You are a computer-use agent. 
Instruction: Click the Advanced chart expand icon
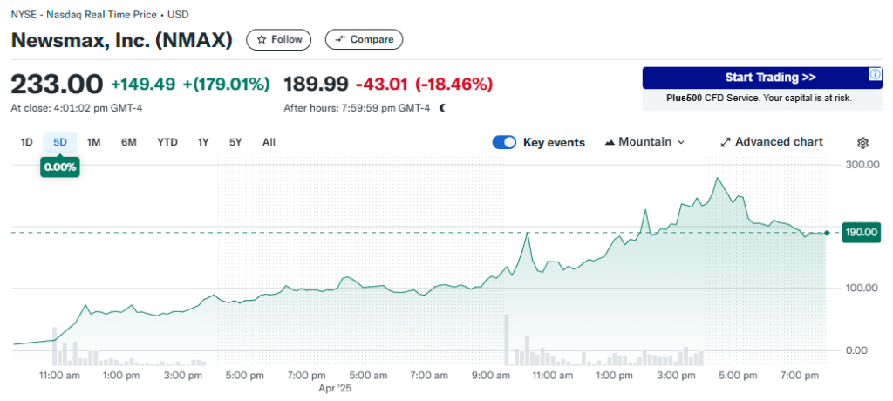[x=725, y=142]
